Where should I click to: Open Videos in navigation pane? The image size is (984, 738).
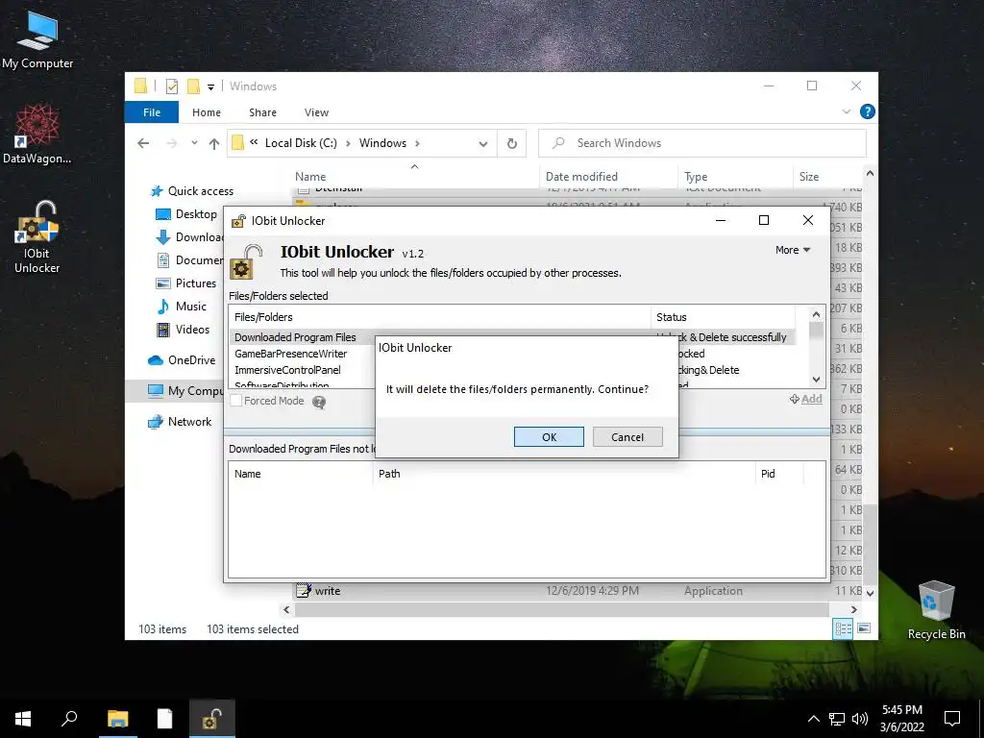(184, 330)
